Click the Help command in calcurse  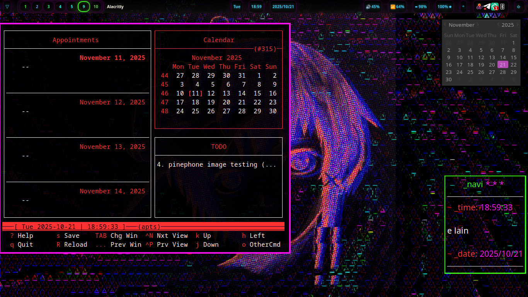[x=21, y=236]
